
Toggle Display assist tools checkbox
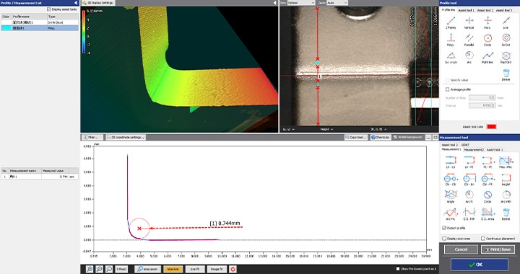click(49, 9)
